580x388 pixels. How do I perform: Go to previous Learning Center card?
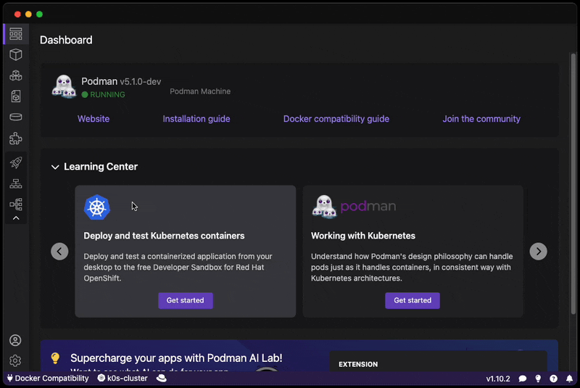[x=59, y=252]
